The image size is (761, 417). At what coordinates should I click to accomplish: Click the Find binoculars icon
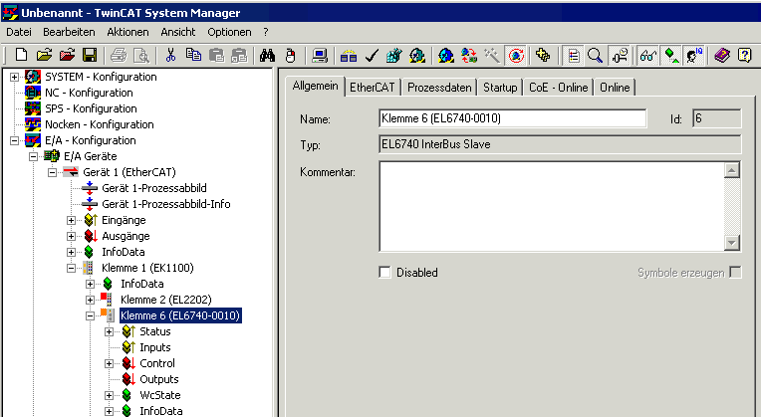(x=267, y=56)
